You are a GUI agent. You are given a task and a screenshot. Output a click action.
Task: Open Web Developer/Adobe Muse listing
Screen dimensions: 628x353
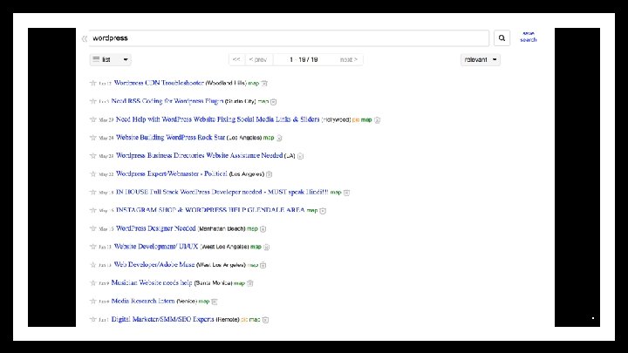tap(154, 265)
